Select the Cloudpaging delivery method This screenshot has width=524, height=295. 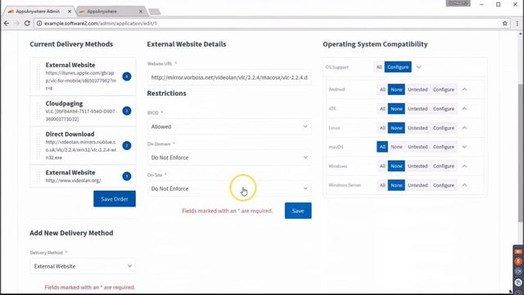click(x=83, y=111)
